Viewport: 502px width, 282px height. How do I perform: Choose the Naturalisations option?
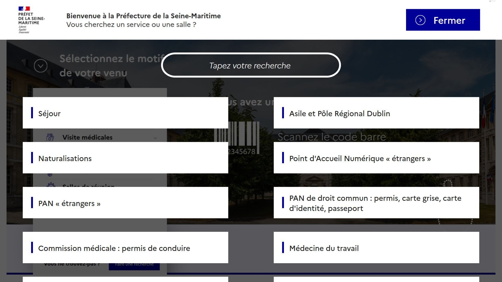coord(125,158)
